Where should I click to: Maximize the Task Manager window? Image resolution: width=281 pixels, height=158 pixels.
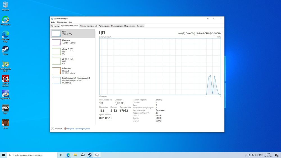coord(214,19)
